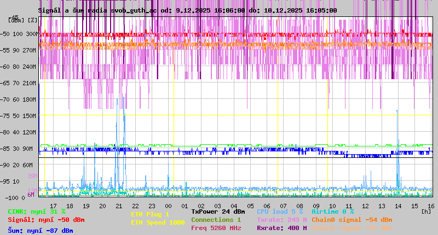Click the '300M' y-axis label
Screen dimensions: 438x235
pos(31,34)
